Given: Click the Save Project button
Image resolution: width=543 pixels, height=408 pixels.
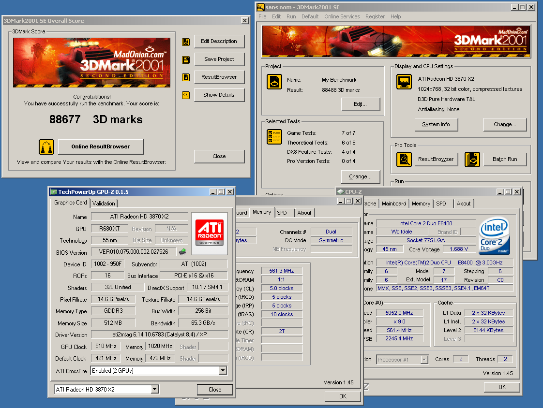Looking at the screenshot, I should [219, 59].
